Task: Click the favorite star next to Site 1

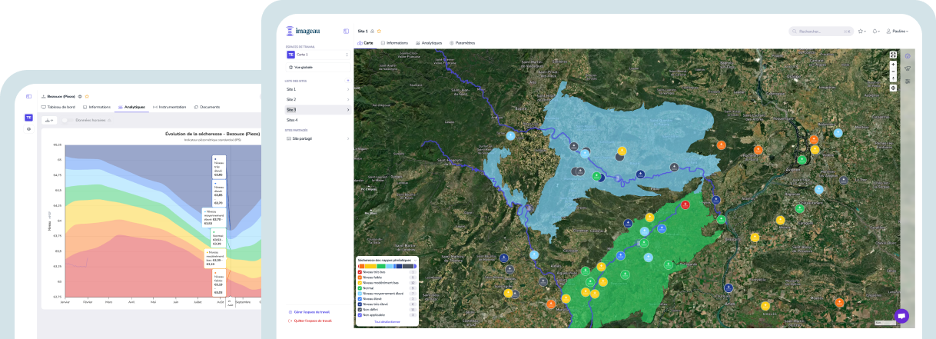Action: pyautogui.click(x=379, y=31)
